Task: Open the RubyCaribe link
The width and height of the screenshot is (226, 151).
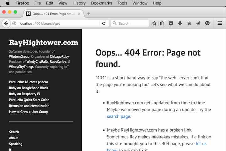Action: (x=58, y=61)
